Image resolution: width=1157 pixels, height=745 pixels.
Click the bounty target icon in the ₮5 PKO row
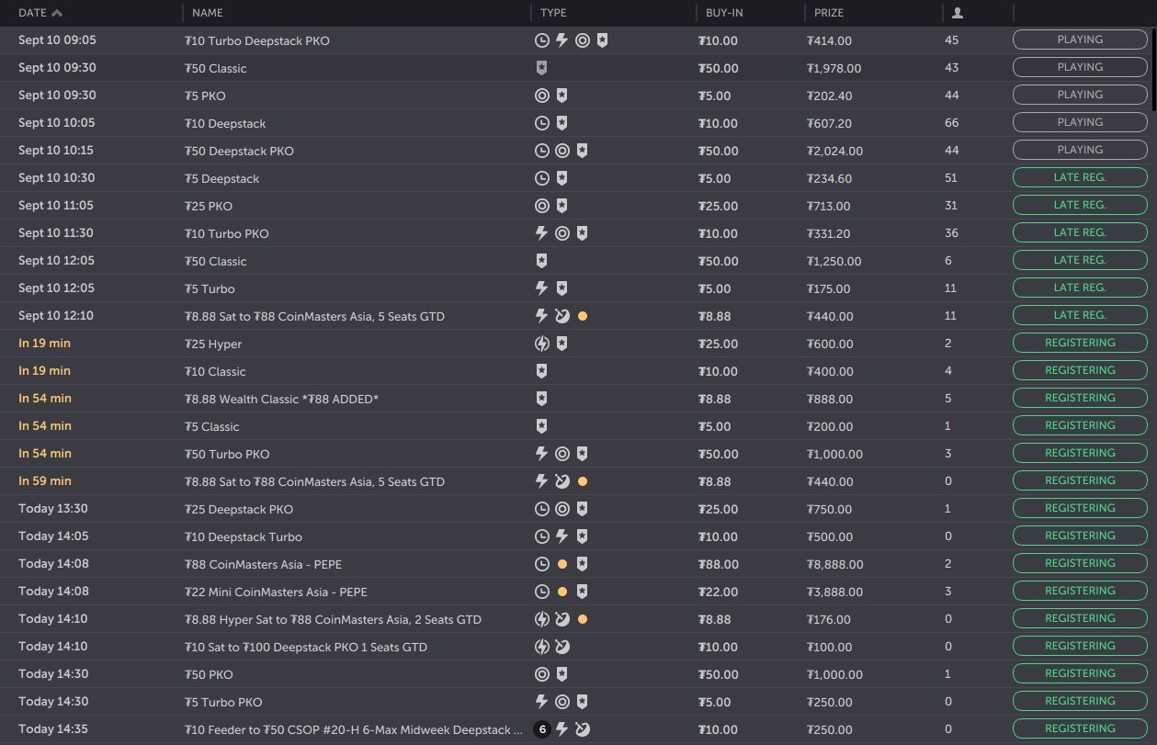click(x=542, y=96)
